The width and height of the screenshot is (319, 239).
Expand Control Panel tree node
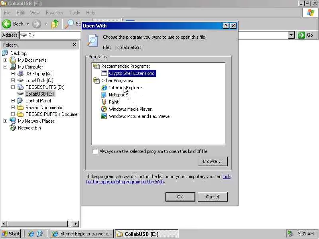(13, 101)
